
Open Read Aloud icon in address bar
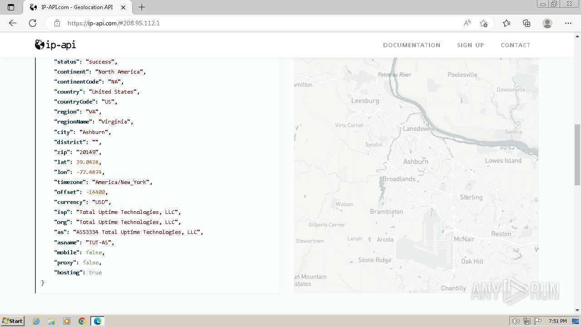click(467, 23)
